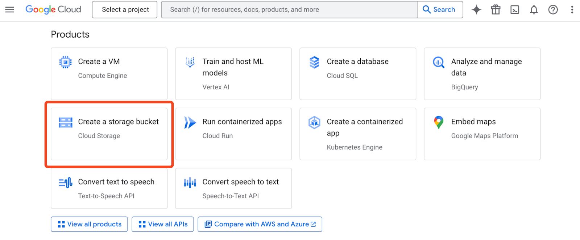Screen dimensions: 580x240
Task: Click Compare with AWS and Azure text
Action: [261, 224]
